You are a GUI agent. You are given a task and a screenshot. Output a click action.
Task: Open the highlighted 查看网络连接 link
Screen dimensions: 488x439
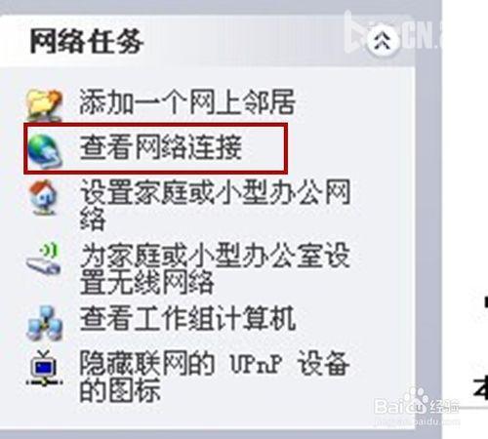161,147
